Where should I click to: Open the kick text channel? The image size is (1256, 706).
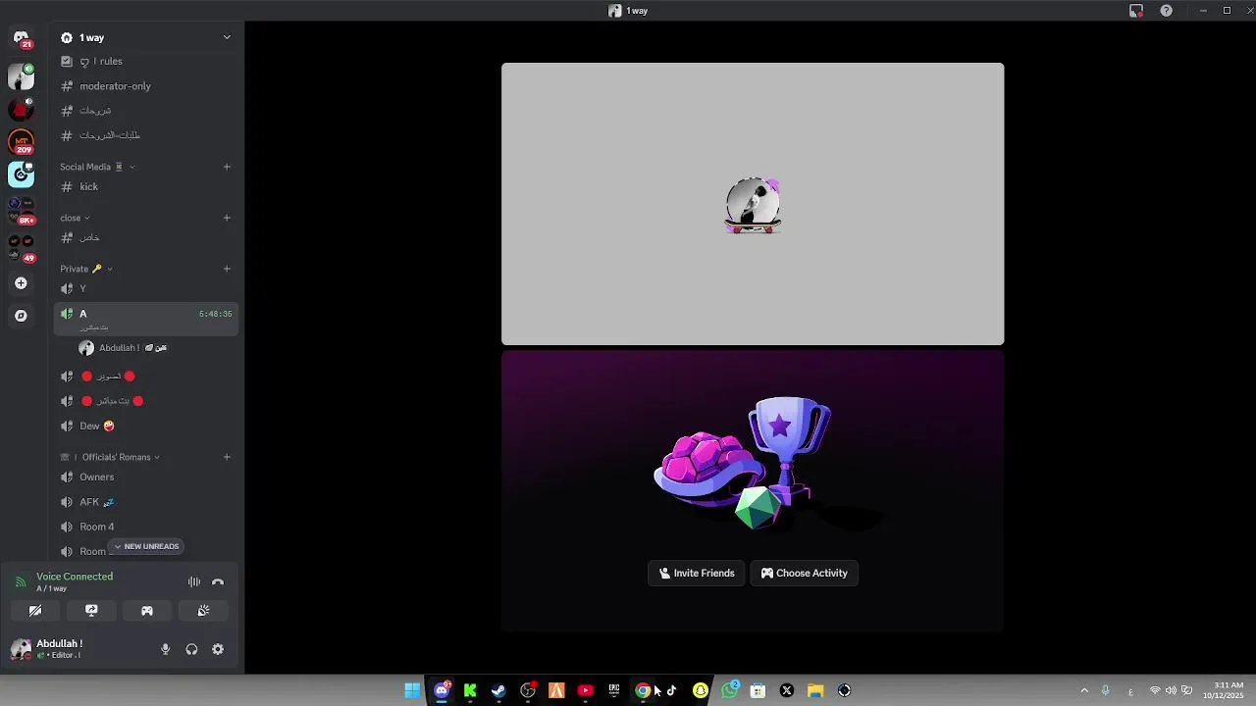point(146,186)
